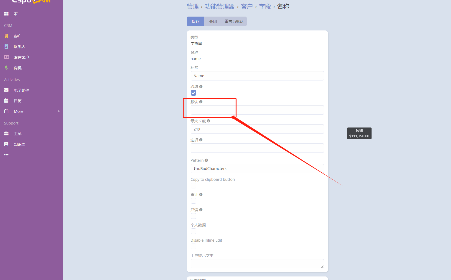
Task: Click the Accounts (客户) building icon
Action: [x=6, y=36]
